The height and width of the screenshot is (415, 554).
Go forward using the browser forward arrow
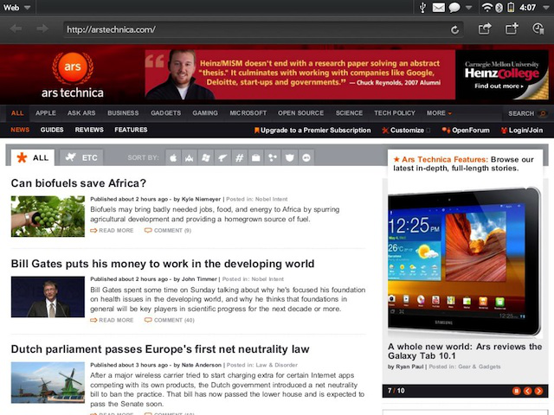42,29
